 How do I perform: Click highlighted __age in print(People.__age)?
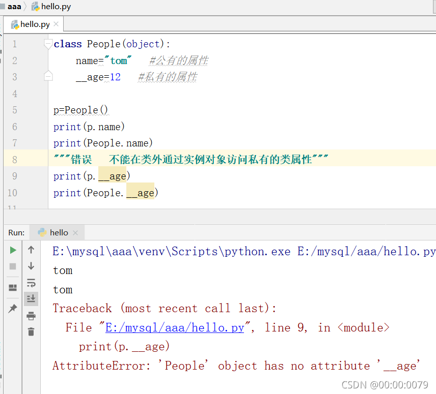[141, 191]
